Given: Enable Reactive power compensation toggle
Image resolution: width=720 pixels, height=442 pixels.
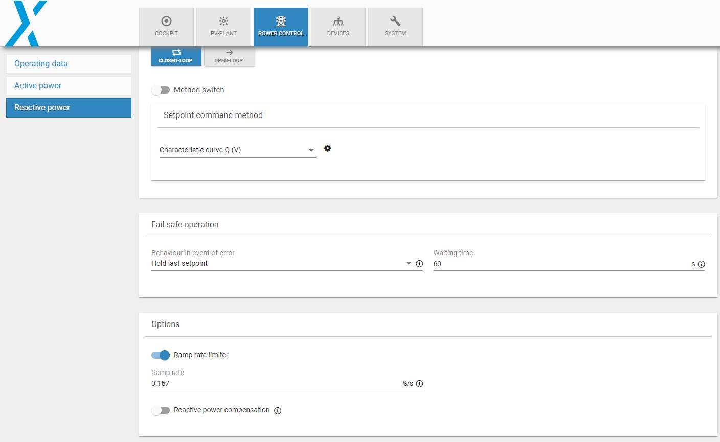Looking at the screenshot, I should coord(161,410).
